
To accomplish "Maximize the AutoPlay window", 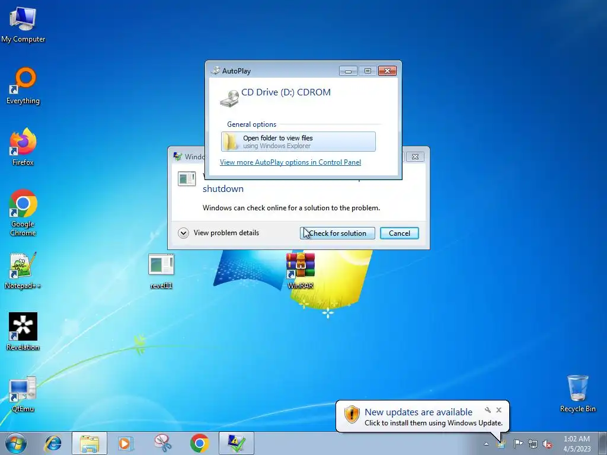I will (368, 71).
